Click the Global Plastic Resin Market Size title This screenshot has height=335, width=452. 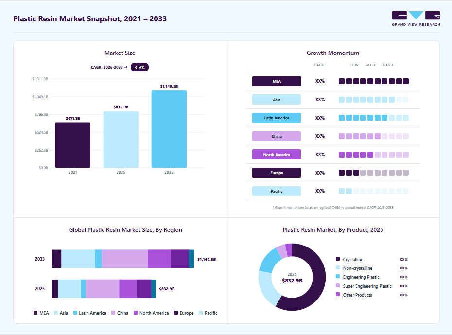(x=125, y=230)
